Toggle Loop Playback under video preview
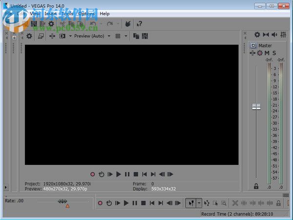This screenshot has height=220, width=293. click(101, 174)
